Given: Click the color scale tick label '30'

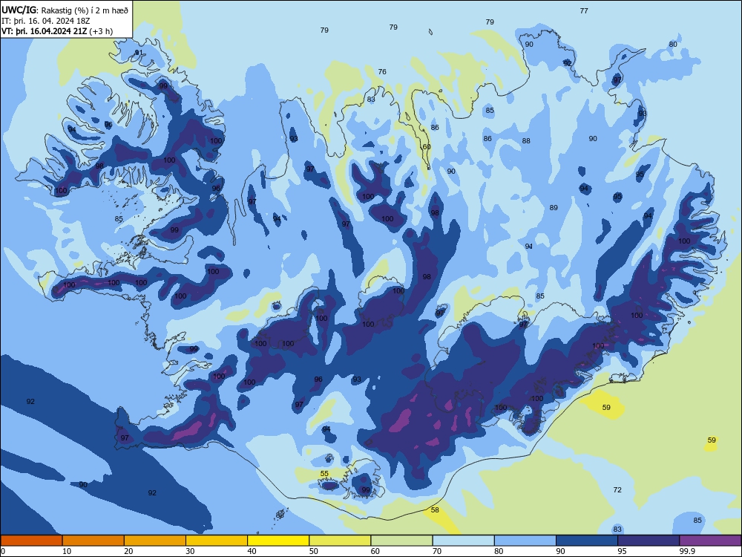Looking at the screenshot, I should 190,551.
